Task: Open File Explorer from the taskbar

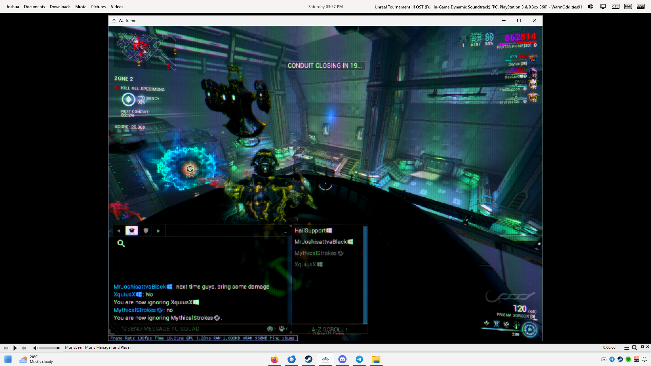Action: [376, 359]
